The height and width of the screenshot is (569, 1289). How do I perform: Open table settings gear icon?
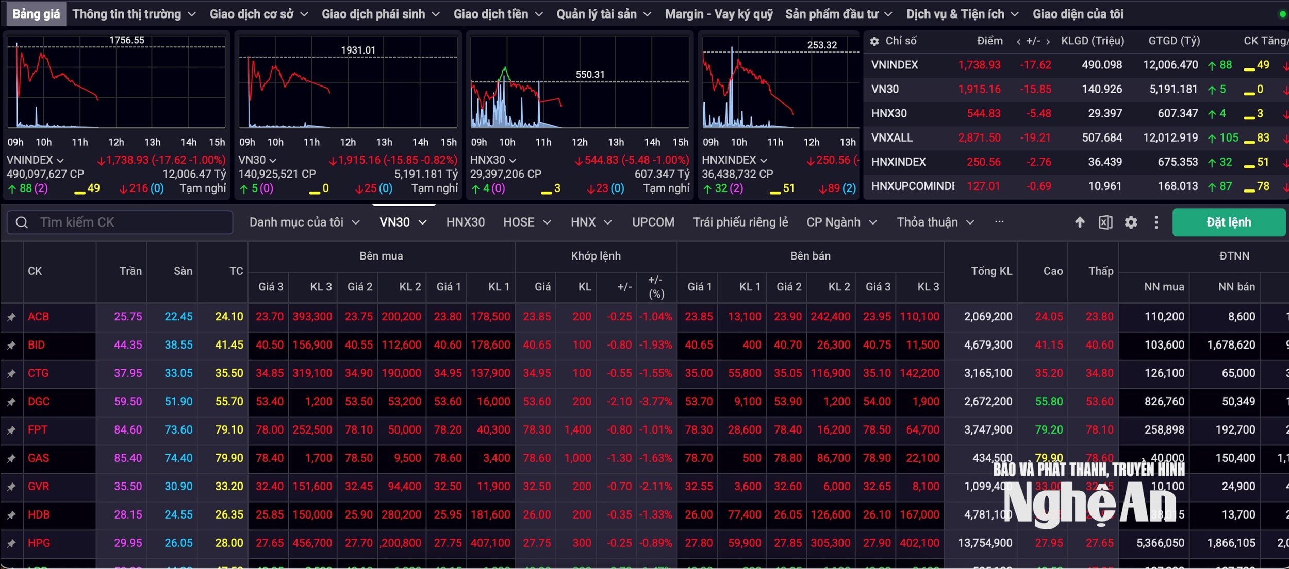click(1131, 222)
